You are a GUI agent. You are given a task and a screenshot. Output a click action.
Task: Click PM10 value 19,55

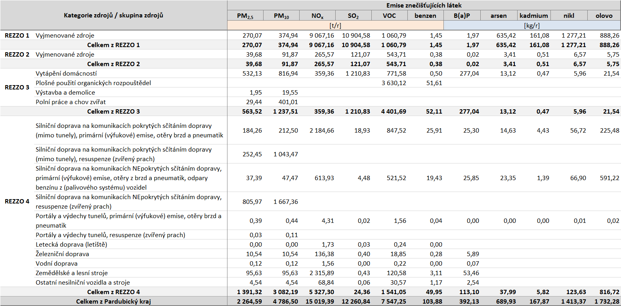tap(290, 92)
